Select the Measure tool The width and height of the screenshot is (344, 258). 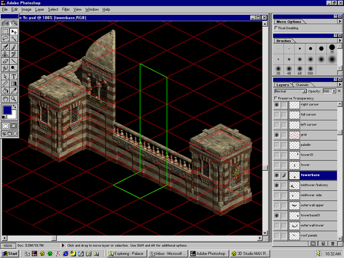(5, 83)
